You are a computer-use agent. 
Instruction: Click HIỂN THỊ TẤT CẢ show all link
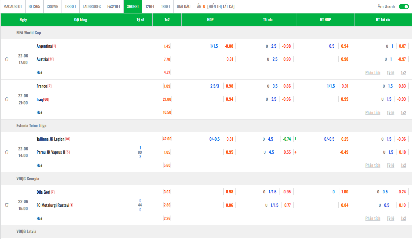pyautogui.click(x=221, y=6)
